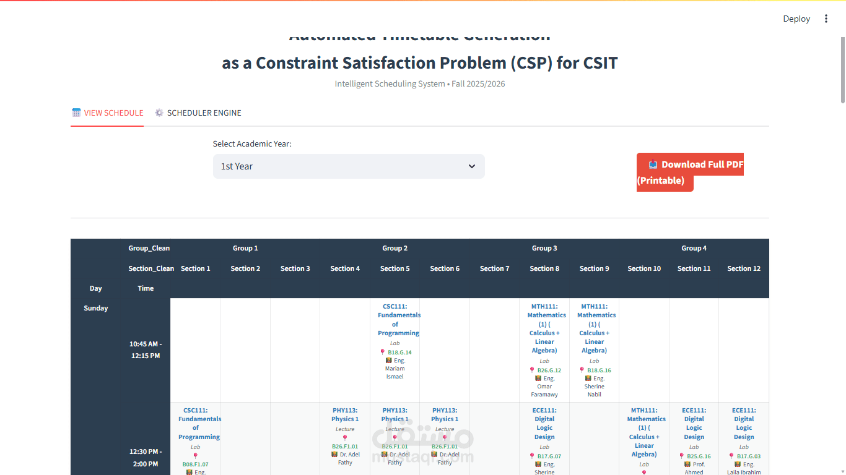Image resolution: width=846 pixels, height=475 pixels.
Task: Click the gear icon on Scheduler Engine tab
Action: tap(159, 113)
